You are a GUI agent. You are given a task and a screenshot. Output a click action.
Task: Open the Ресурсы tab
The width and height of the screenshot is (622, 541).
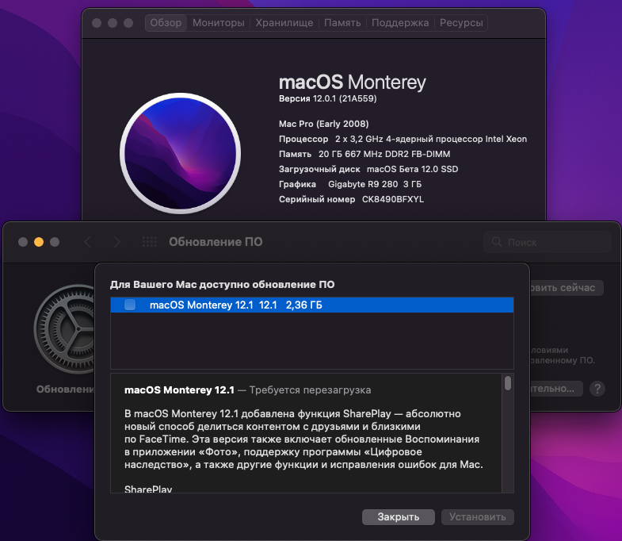[461, 23]
